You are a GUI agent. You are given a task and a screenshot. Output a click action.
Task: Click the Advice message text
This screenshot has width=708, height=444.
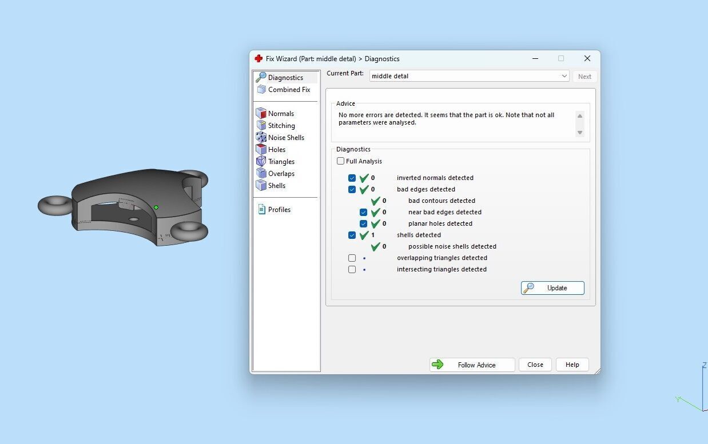(x=447, y=119)
